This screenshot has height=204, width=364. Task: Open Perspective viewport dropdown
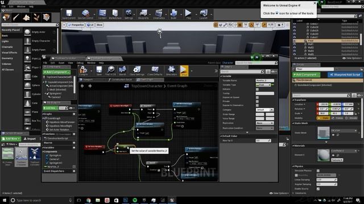[76, 25]
